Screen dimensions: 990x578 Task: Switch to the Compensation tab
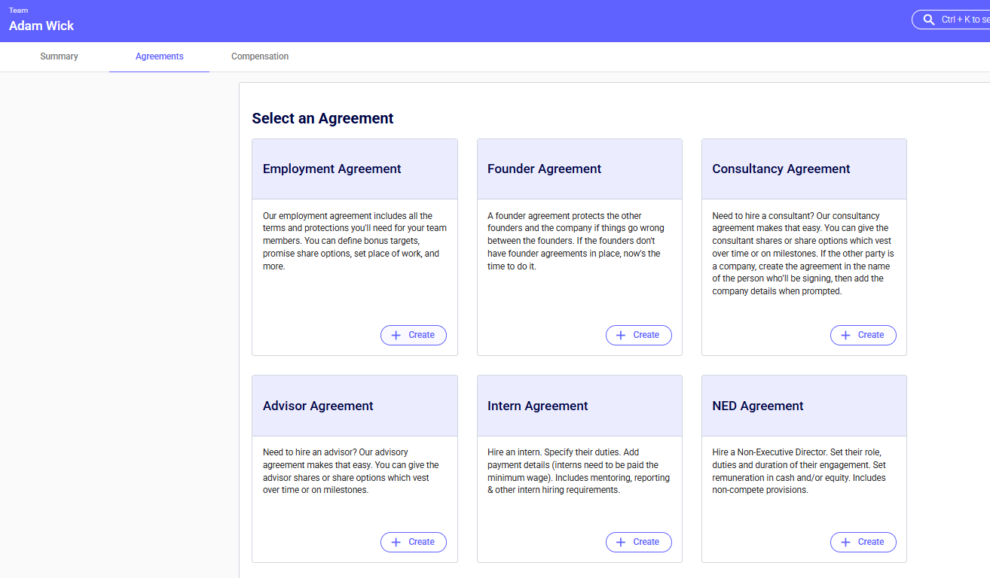click(260, 56)
